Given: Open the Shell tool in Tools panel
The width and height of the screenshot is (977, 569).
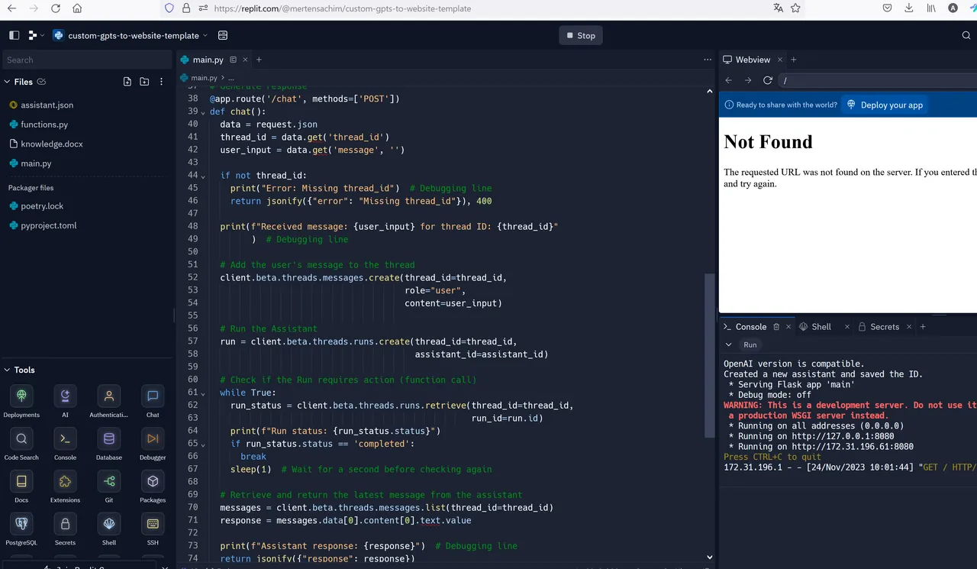Looking at the screenshot, I should click(109, 530).
